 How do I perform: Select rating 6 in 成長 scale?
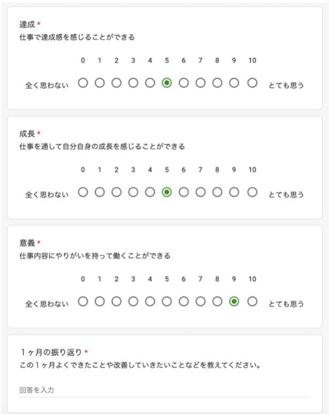183,192
